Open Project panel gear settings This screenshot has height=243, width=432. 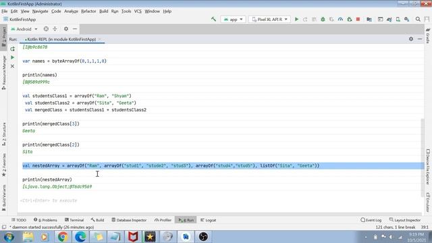66,29
